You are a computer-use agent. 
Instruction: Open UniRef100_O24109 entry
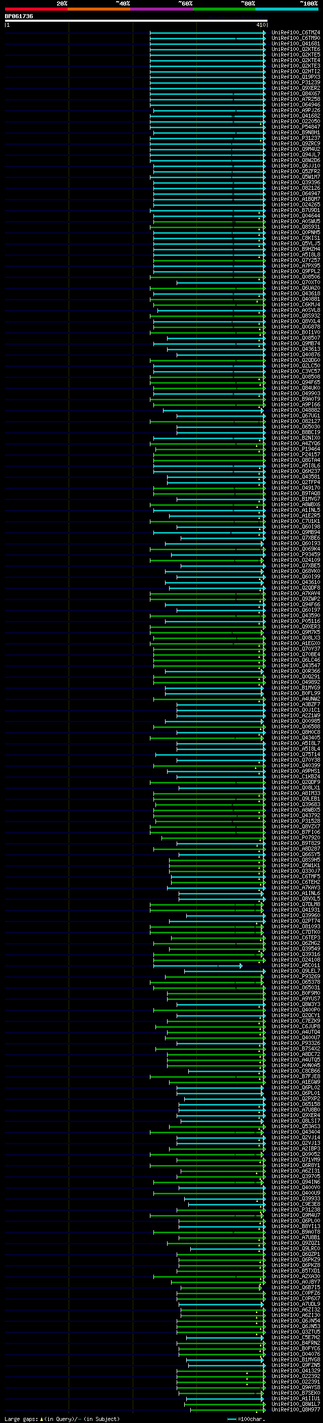296,560
